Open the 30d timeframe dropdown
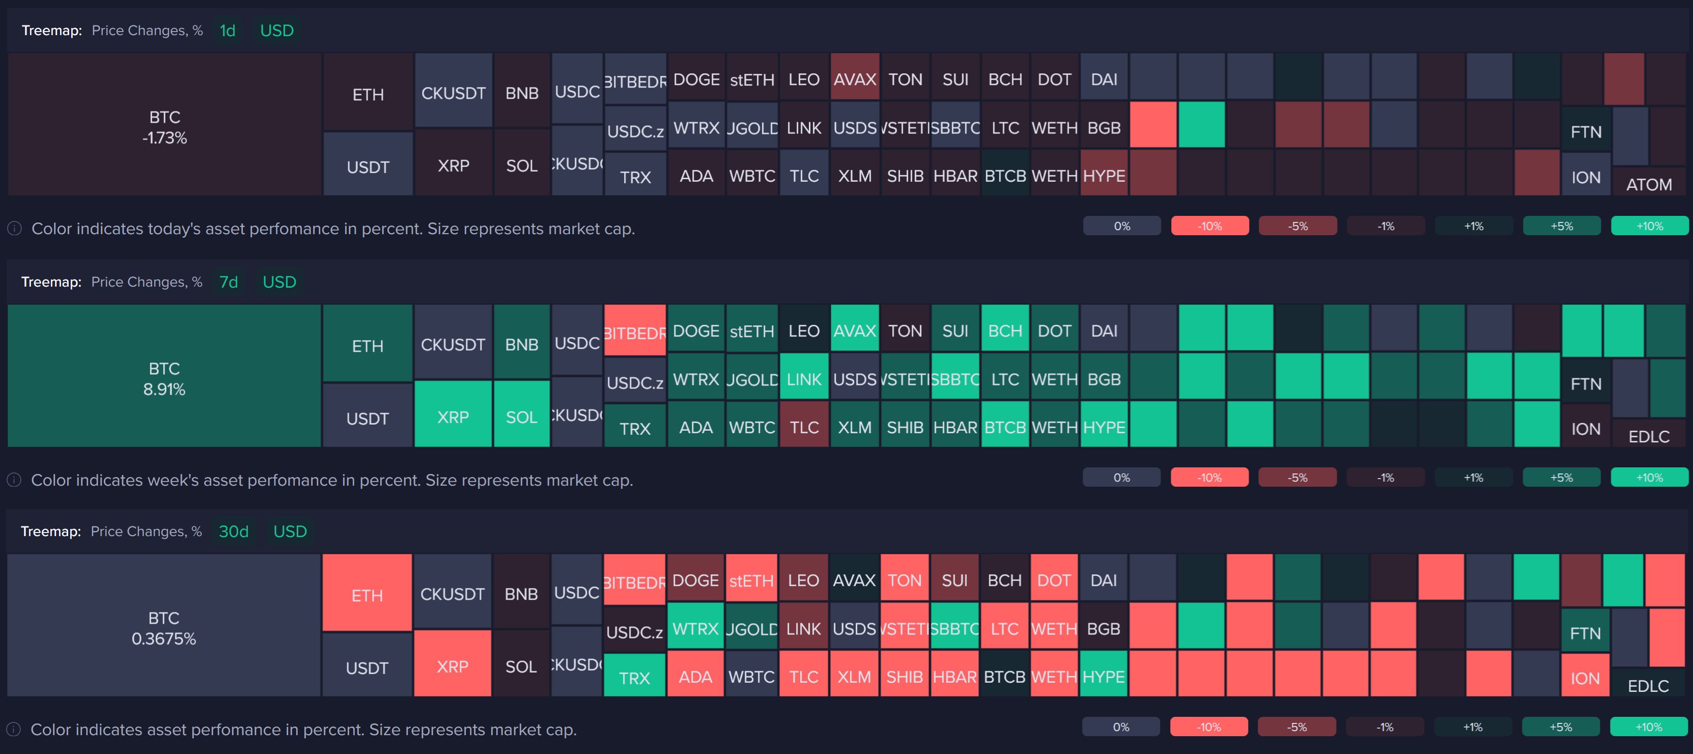The width and height of the screenshot is (1693, 754). tap(233, 532)
